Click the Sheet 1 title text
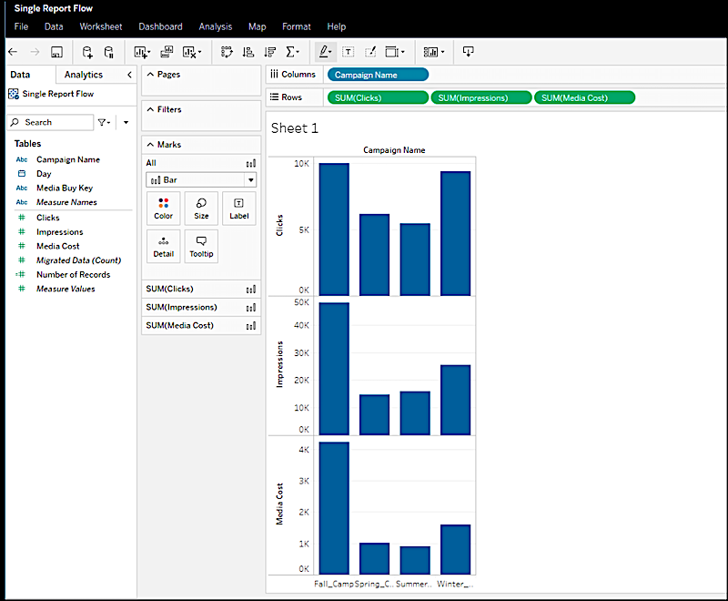Screen dimensions: 728x601 pos(295,128)
